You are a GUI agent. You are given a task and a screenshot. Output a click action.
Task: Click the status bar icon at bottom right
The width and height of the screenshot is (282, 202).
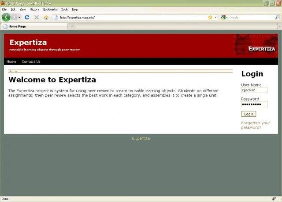tap(274, 198)
